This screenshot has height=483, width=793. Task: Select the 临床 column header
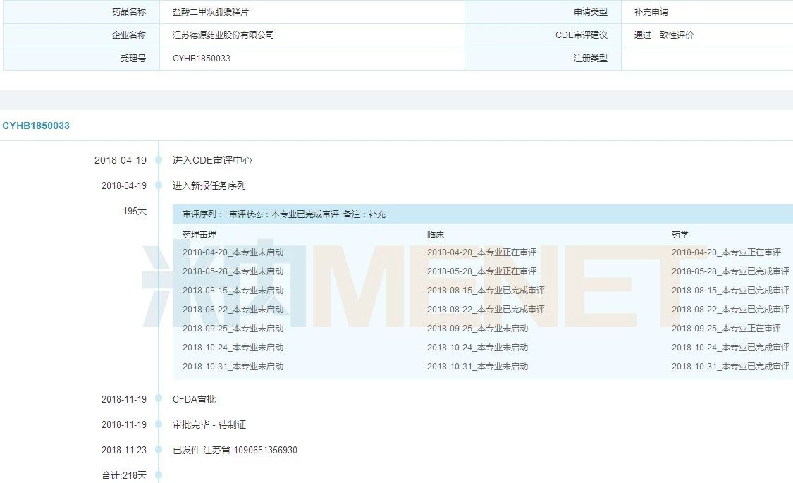[436, 234]
